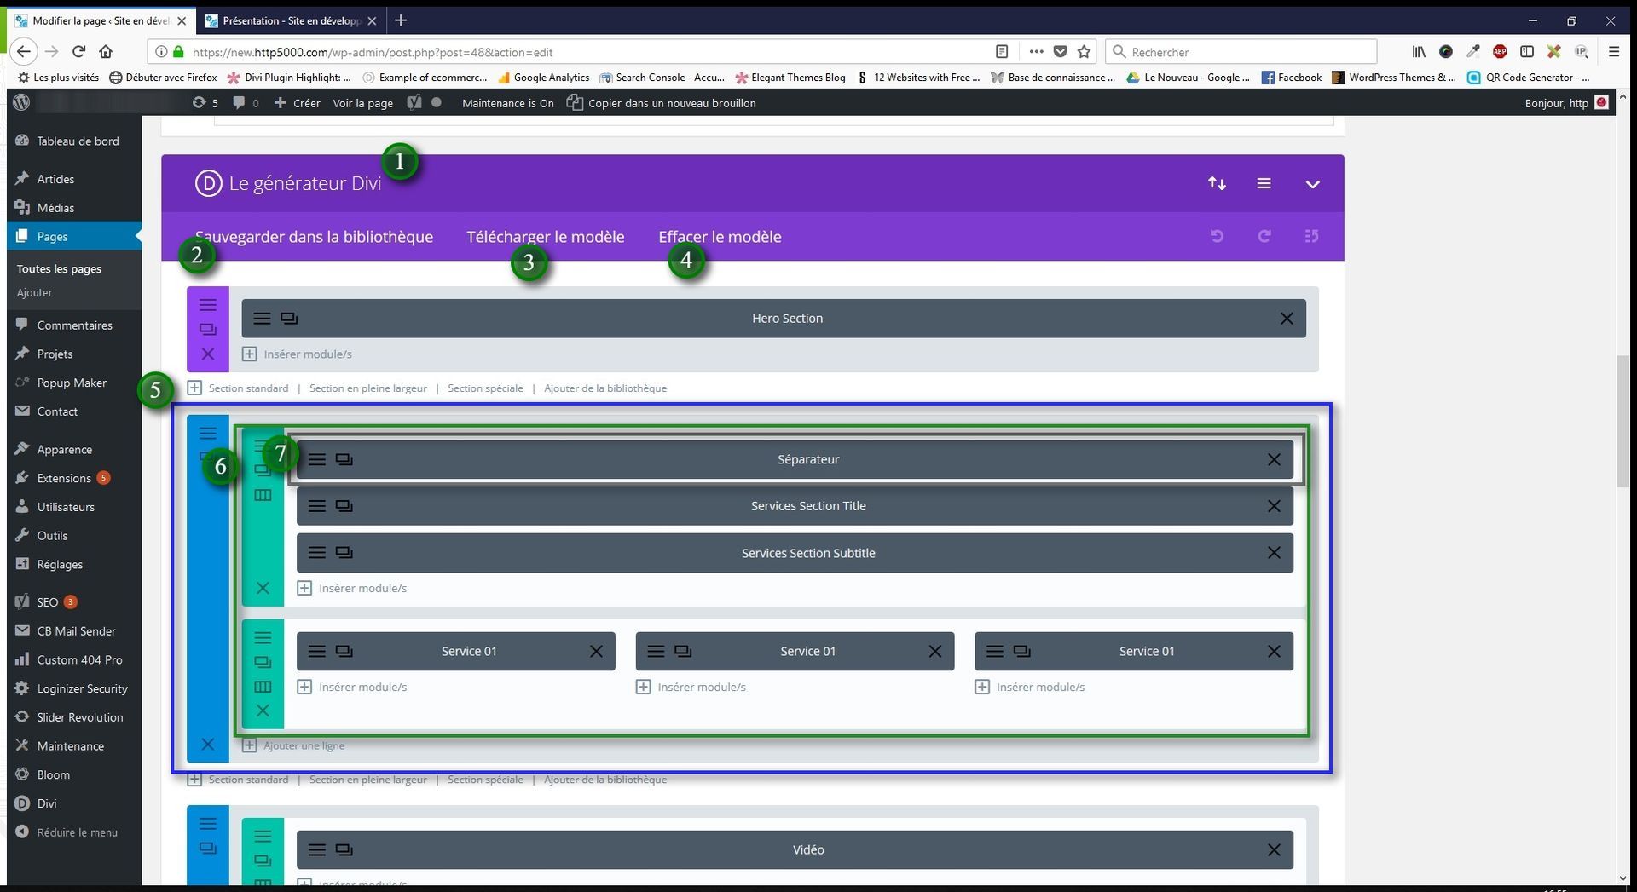1637x892 pixels.
Task: Click Créer in admin bar
Action: click(x=297, y=103)
